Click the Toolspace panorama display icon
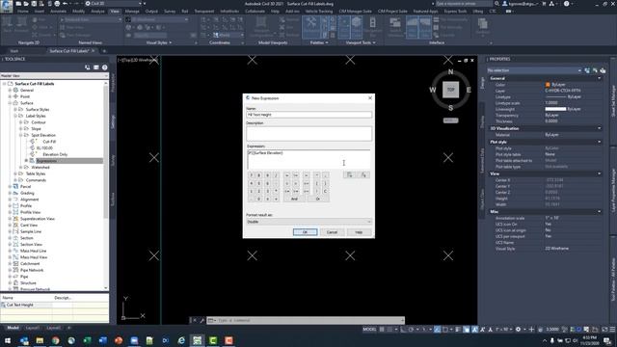Screen dimensions: 617x347 point(96,67)
